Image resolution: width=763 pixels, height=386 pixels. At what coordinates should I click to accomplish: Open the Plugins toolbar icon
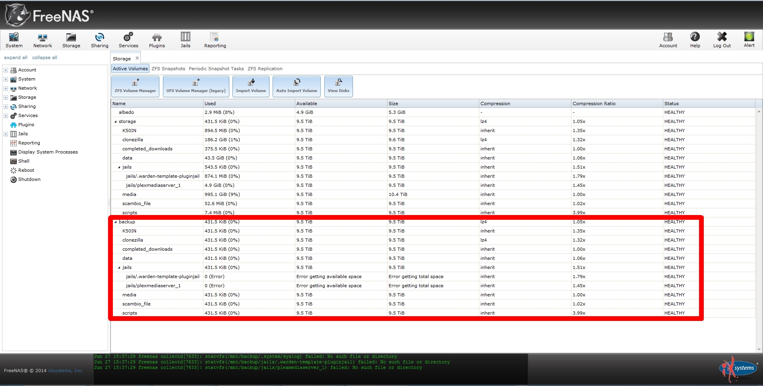coord(157,40)
